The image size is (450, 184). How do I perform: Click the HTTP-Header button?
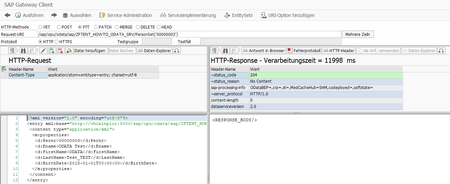[x=339, y=50]
